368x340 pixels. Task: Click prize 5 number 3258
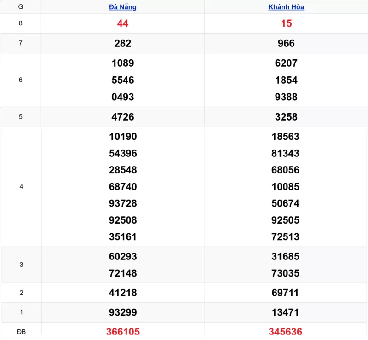pos(286,117)
